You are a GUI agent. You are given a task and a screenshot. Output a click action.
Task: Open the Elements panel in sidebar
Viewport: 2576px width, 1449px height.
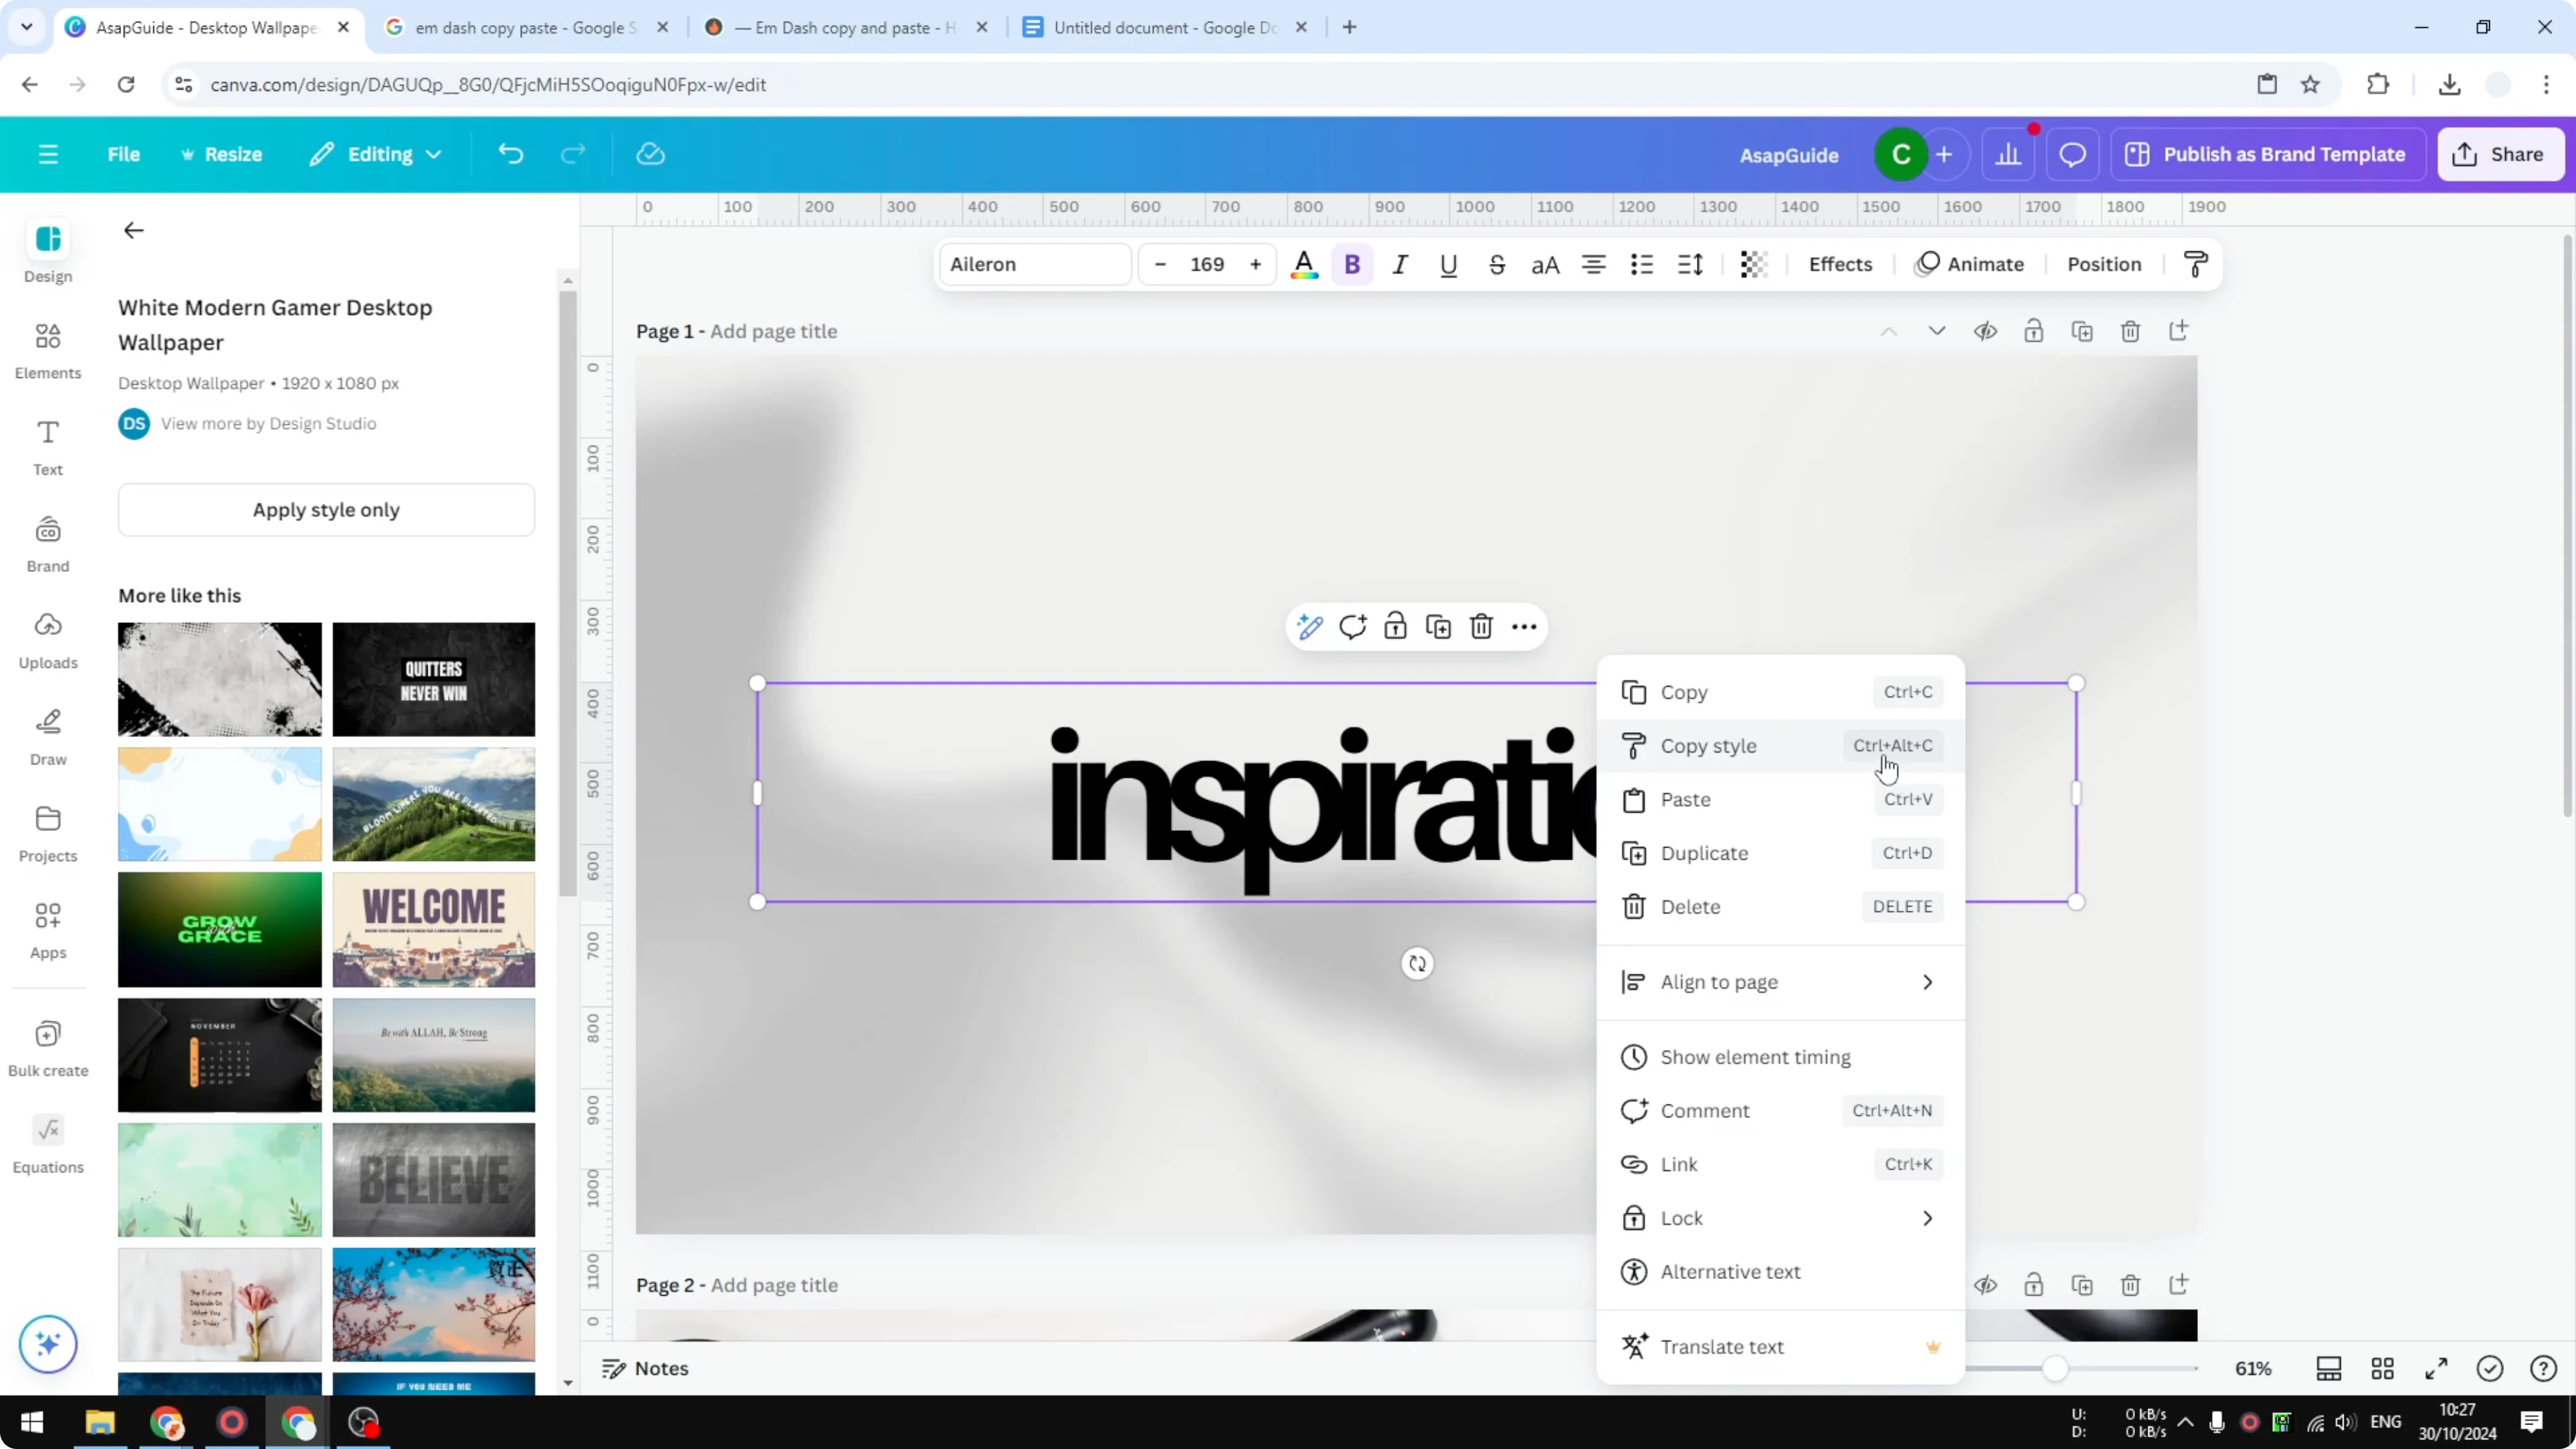[x=47, y=350]
